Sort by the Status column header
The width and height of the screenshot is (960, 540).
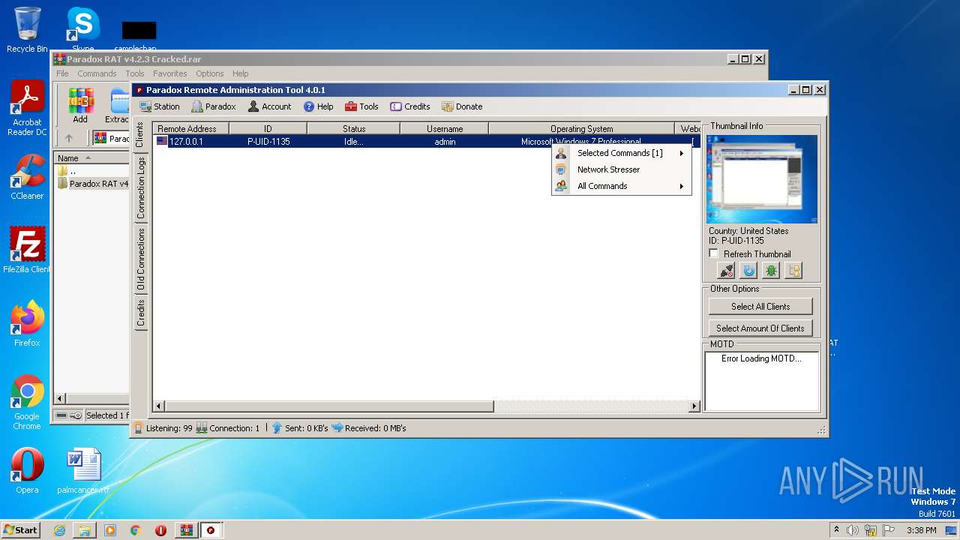(x=354, y=129)
